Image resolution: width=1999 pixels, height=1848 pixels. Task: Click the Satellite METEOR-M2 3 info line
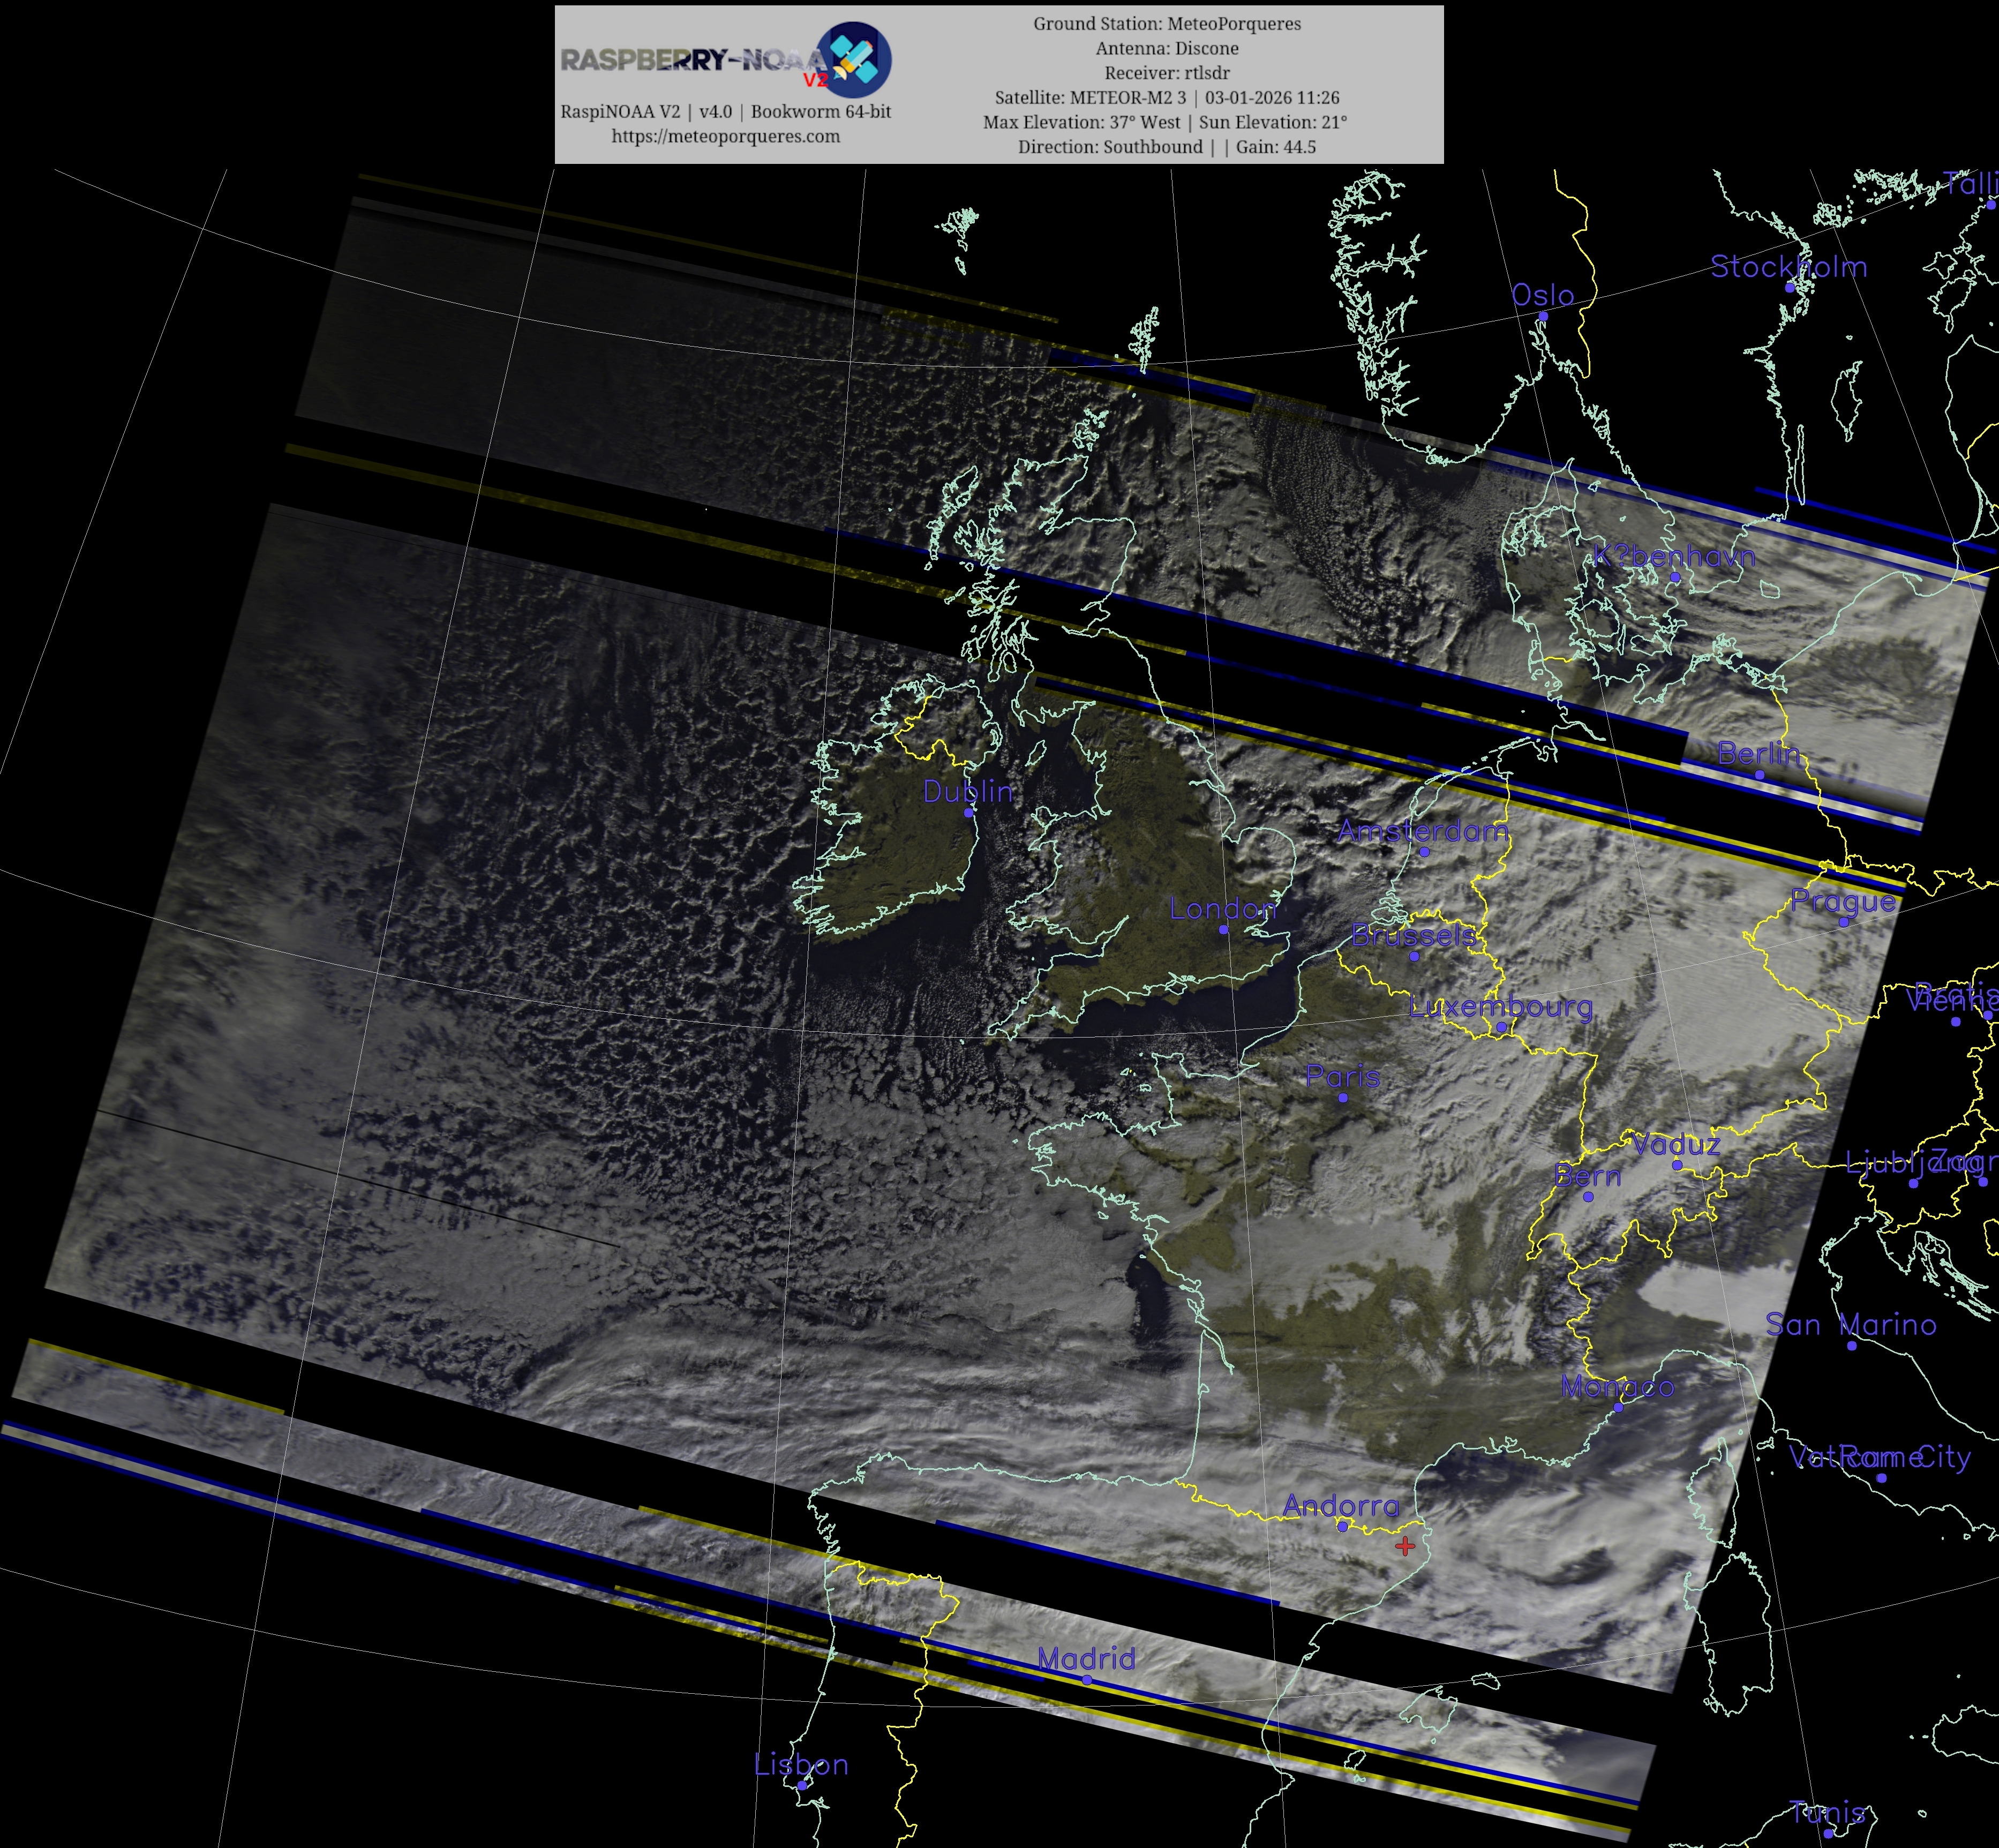click(x=1166, y=97)
